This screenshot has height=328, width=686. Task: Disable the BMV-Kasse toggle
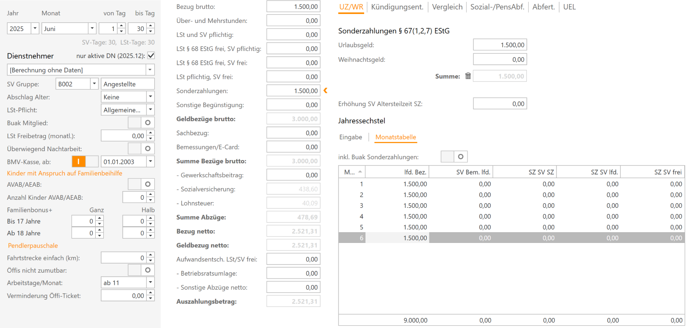[x=85, y=162]
